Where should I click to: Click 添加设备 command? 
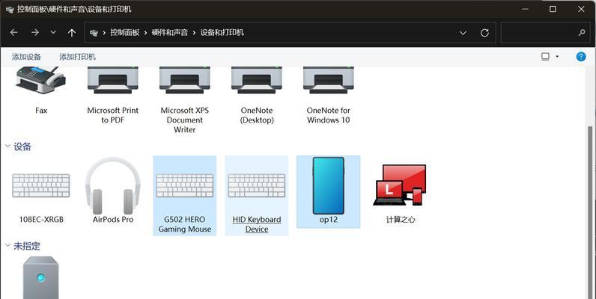coord(26,57)
